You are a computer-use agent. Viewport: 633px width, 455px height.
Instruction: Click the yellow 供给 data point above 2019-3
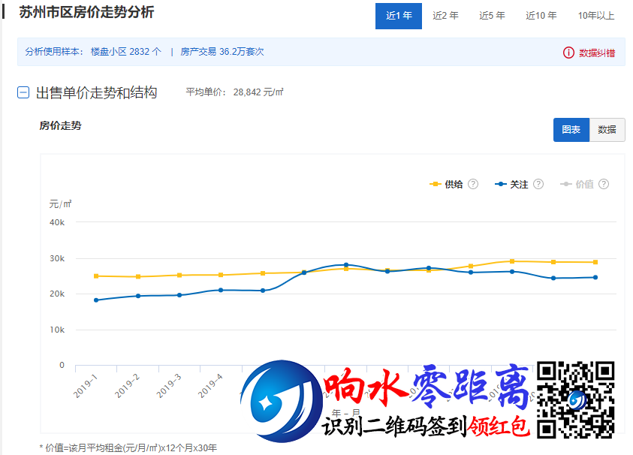tap(179, 276)
